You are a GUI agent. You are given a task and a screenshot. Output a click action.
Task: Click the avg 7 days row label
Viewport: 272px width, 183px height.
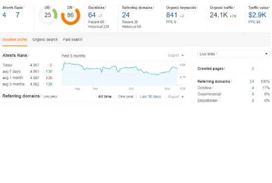tap(11, 71)
